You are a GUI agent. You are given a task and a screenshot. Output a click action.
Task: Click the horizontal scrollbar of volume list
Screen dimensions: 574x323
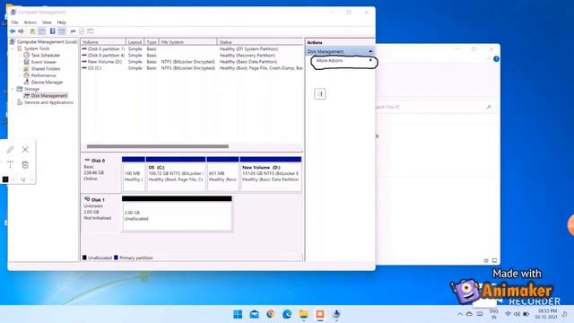158,146
